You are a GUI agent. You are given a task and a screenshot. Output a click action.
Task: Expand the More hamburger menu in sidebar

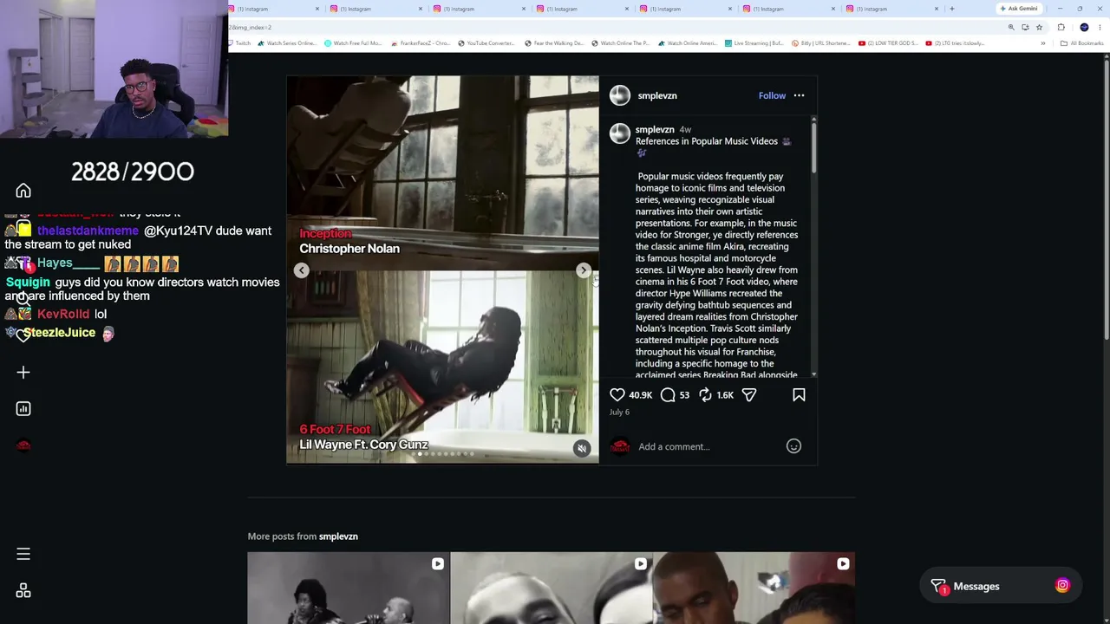pos(23,554)
